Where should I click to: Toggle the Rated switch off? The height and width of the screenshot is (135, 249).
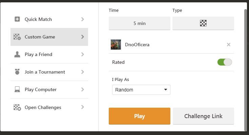click(x=225, y=62)
